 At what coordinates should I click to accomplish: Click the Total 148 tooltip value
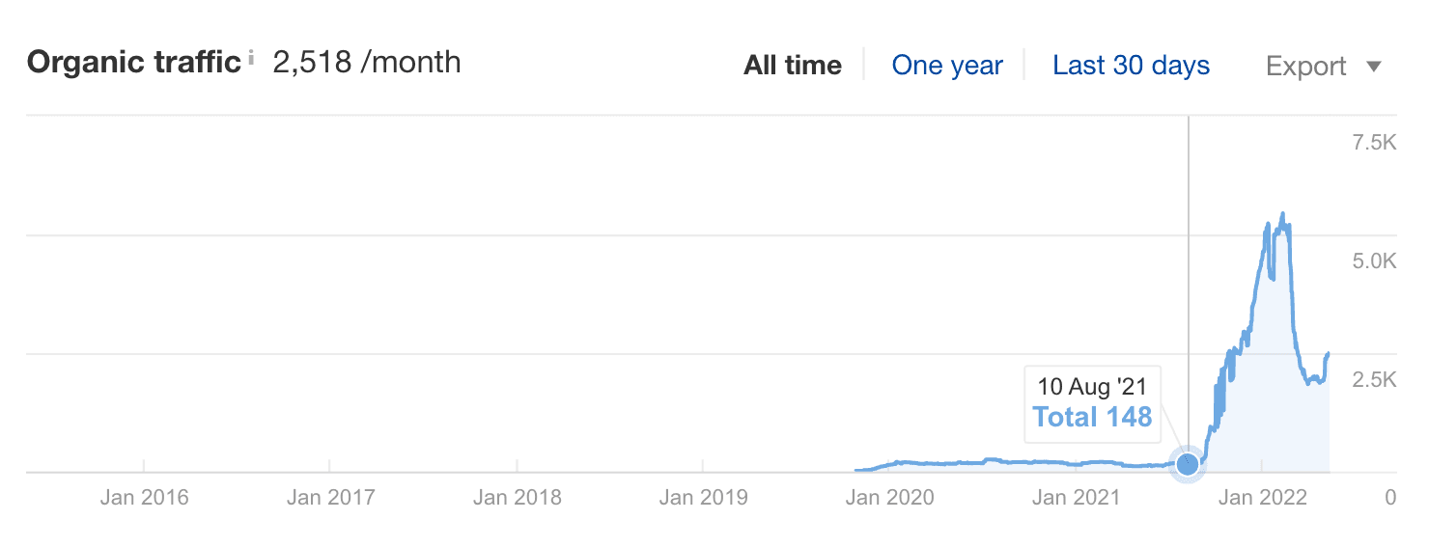[x=1092, y=417]
